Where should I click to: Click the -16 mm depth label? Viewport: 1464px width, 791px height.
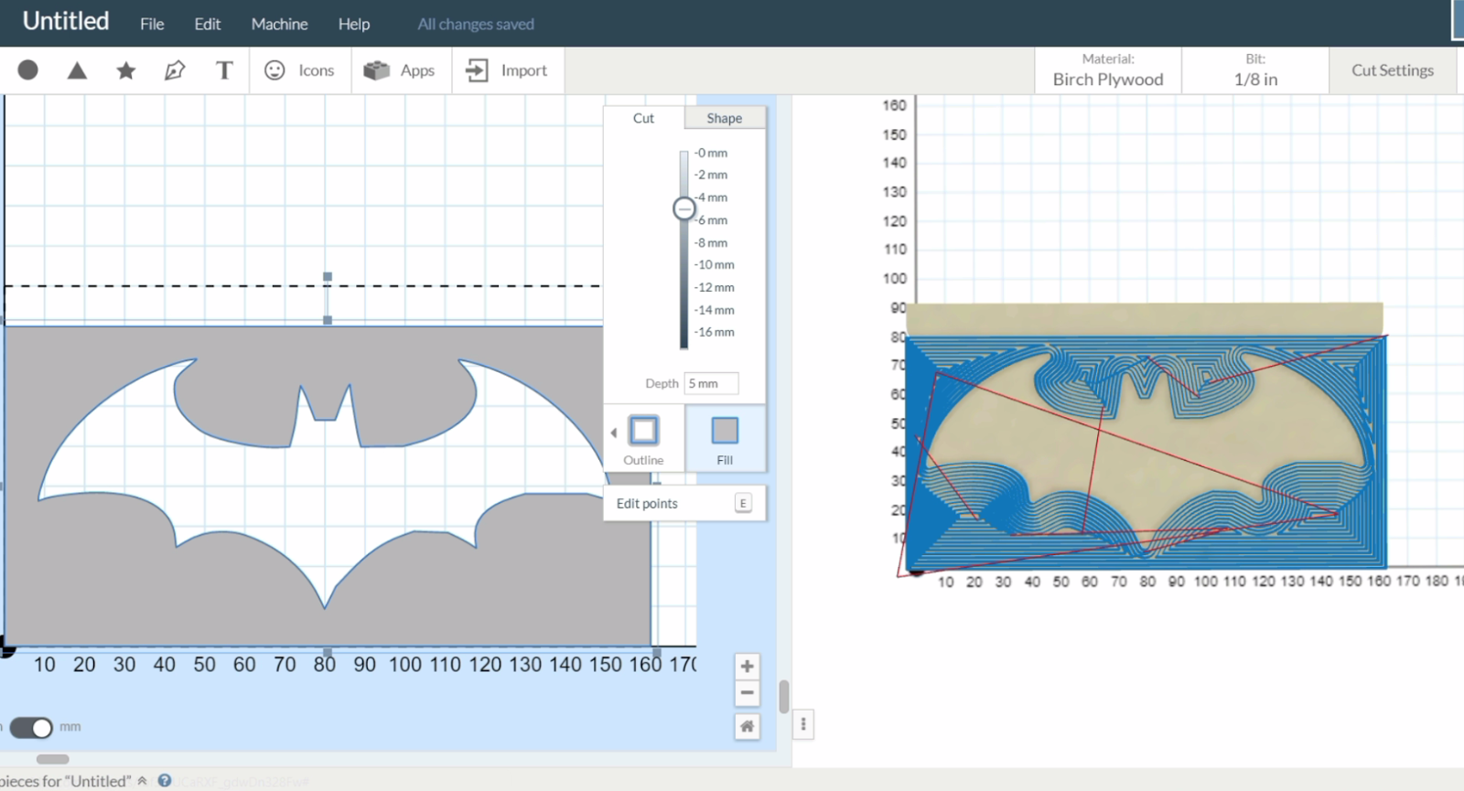pyautogui.click(x=714, y=332)
